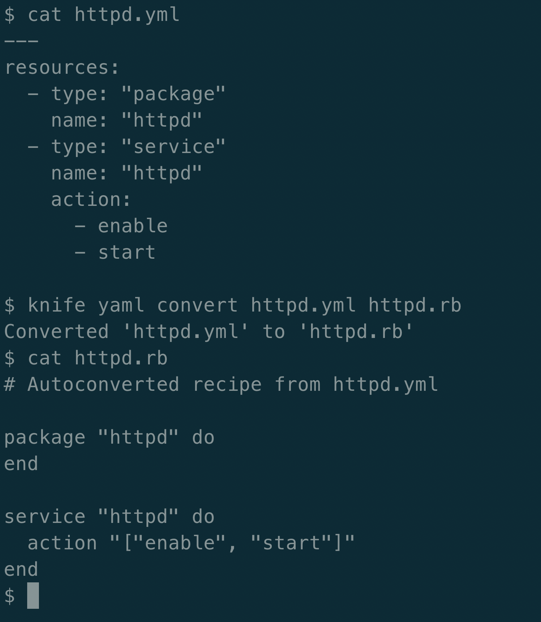Click 'httpd.rb' argument in the knife command
This screenshot has width=541, height=622.
[x=415, y=305]
